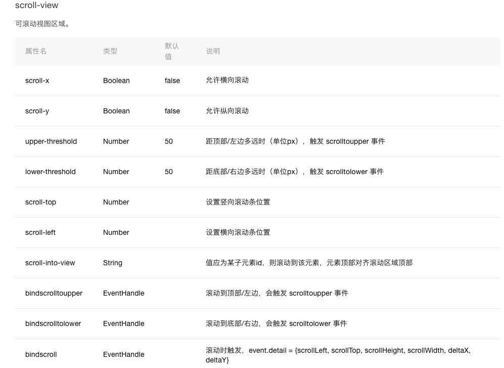Click the upper-threshold attribute cell

51,141
